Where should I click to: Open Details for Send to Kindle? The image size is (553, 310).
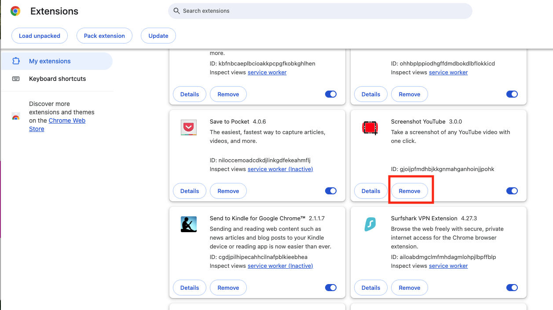tap(189, 287)
